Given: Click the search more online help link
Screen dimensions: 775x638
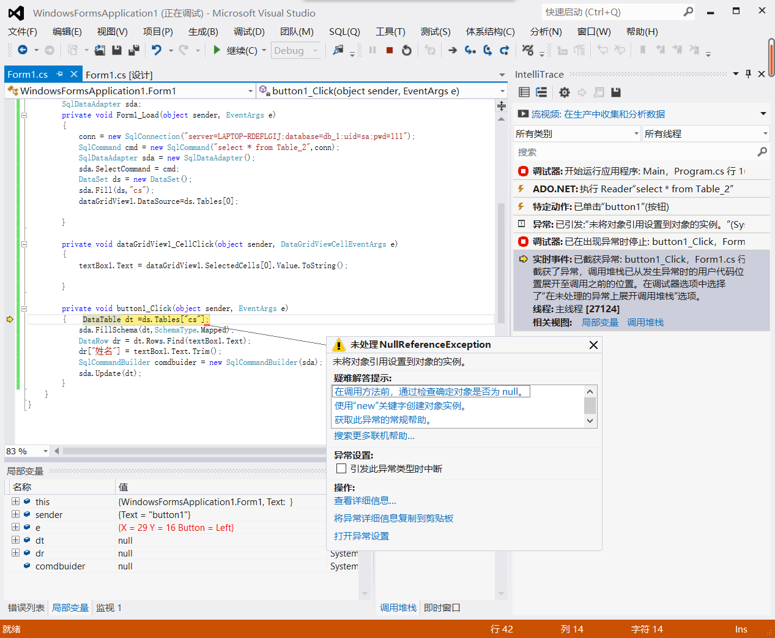Looking at the screenshot, I should pos(374,435).
